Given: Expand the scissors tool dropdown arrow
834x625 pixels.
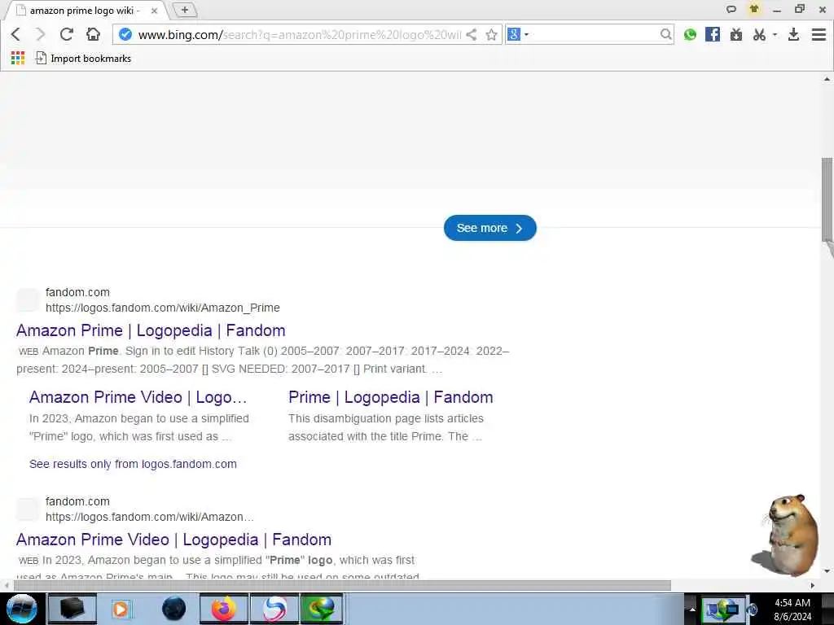Looking at the screenshot, I should 775,34.
